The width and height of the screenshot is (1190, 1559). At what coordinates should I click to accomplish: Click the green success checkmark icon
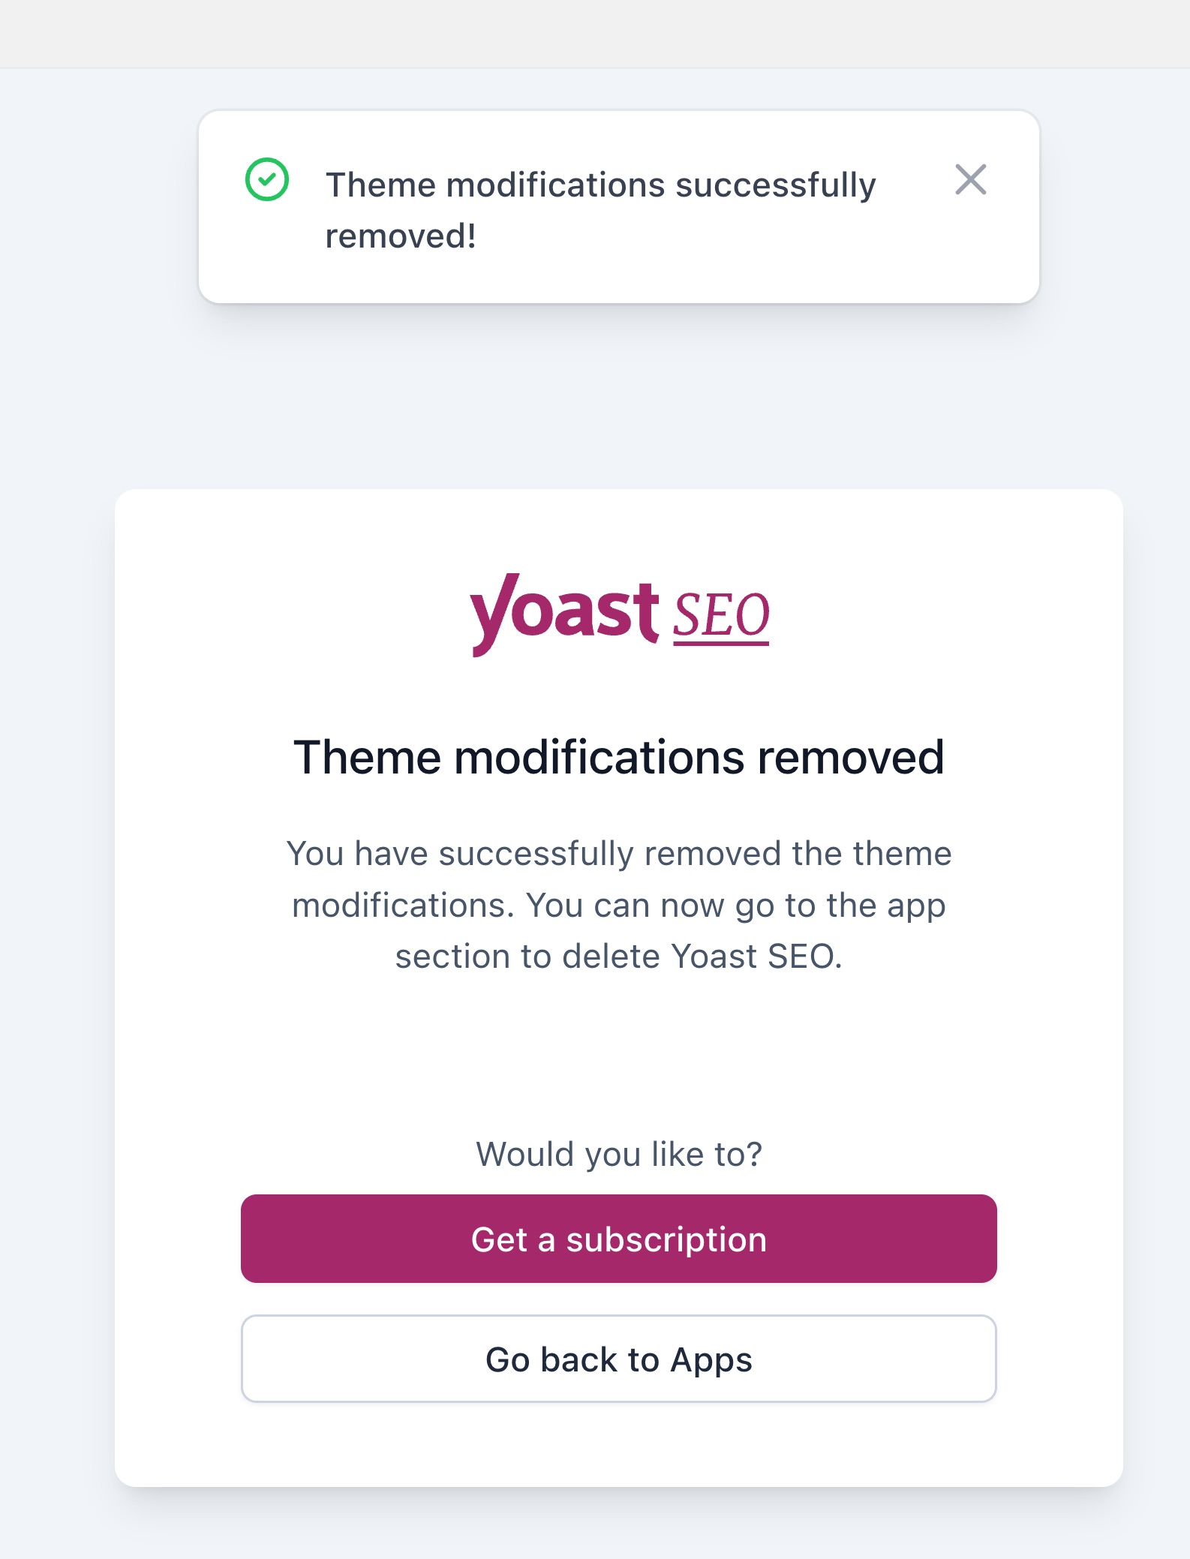click(x=267, y=179)
